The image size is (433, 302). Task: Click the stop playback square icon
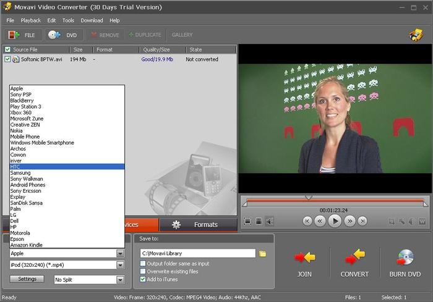259,221
